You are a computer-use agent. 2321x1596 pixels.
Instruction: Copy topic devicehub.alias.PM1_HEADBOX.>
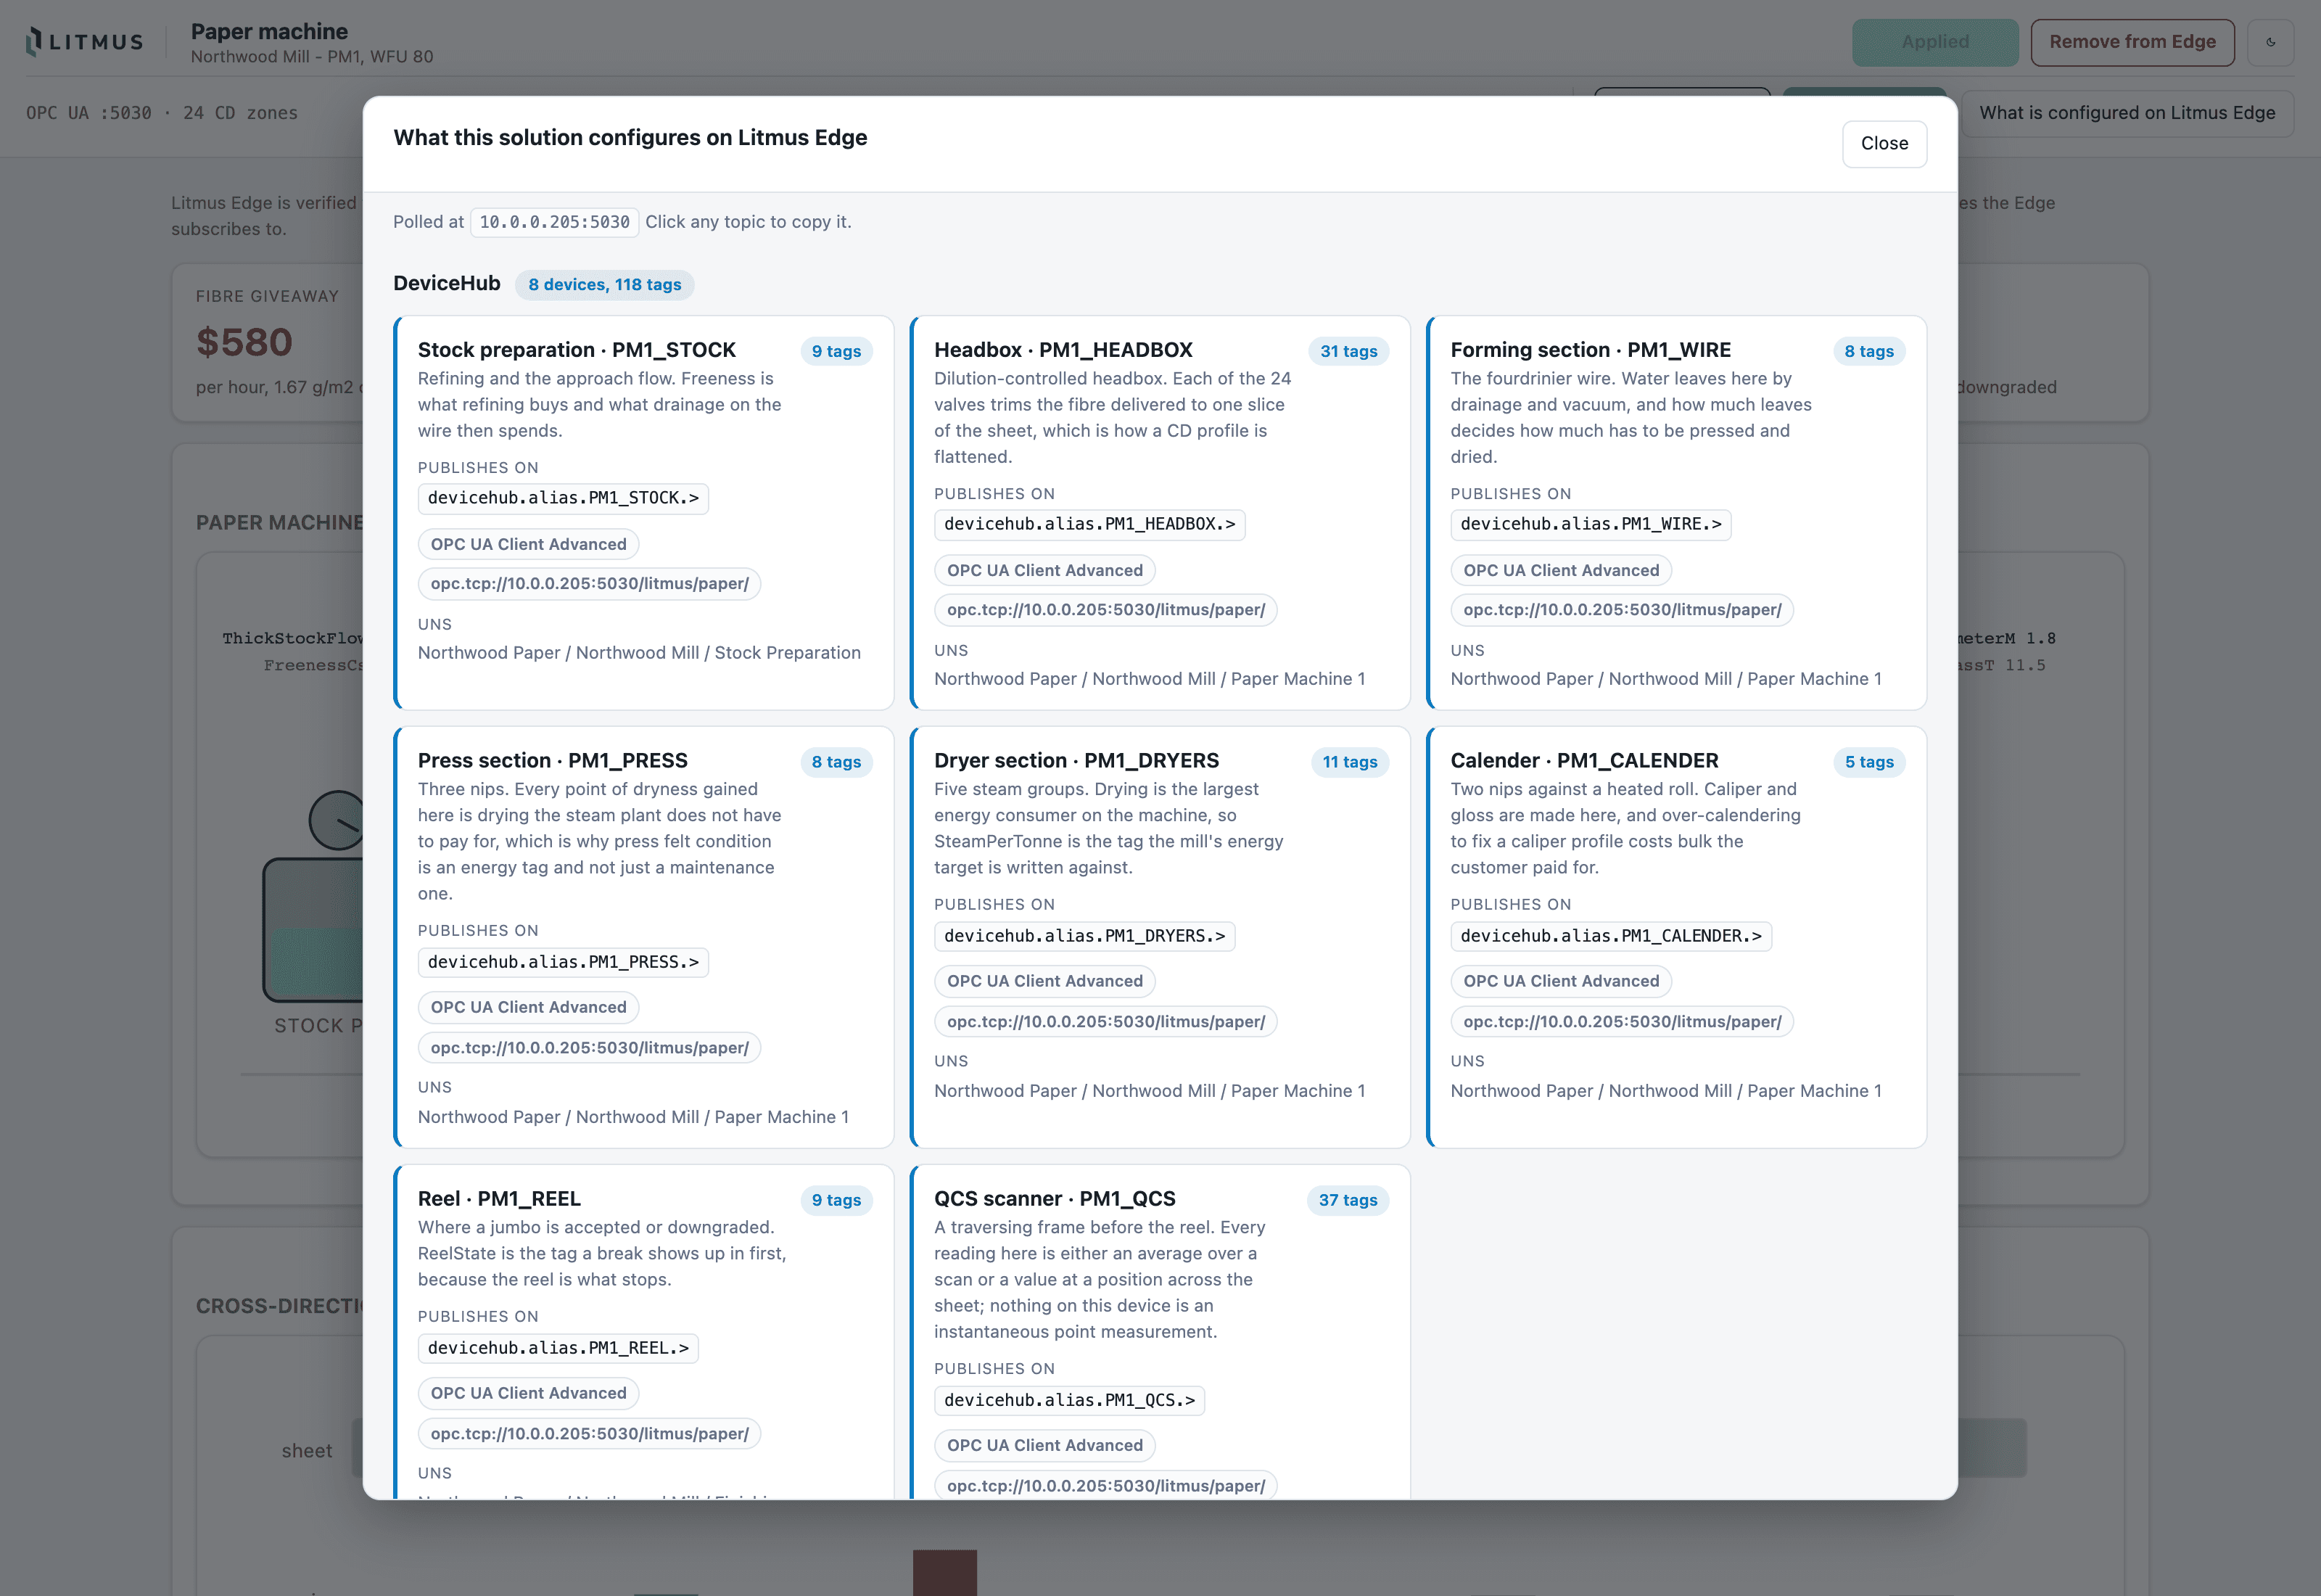pos(1089,524)
